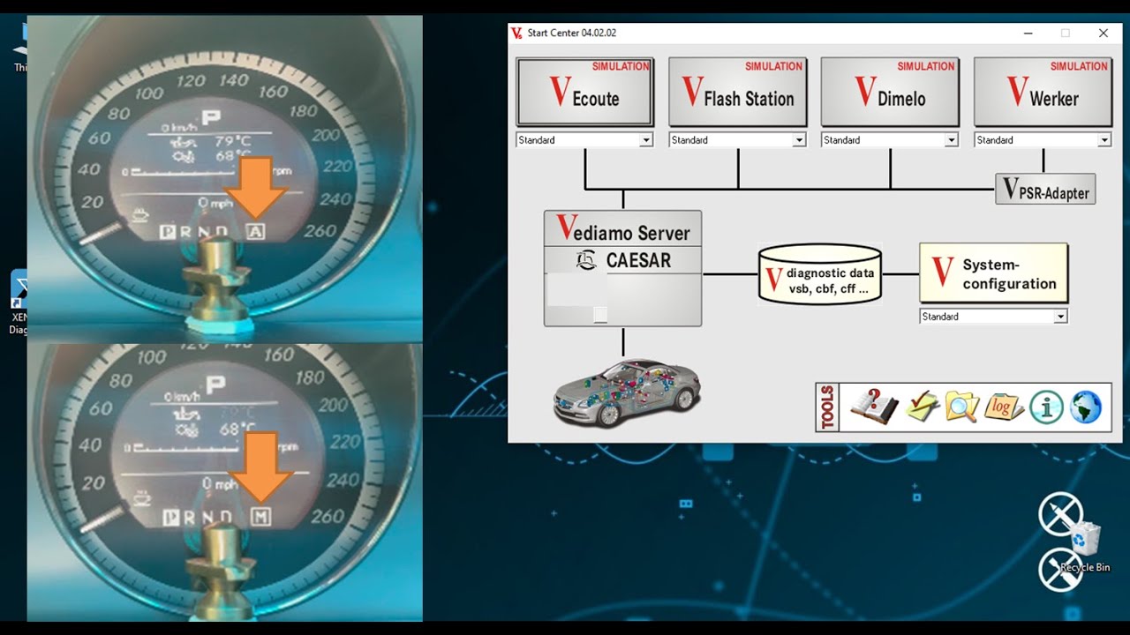Start the Dimelo module
The image size is (1130, 635).
point(890,93)
